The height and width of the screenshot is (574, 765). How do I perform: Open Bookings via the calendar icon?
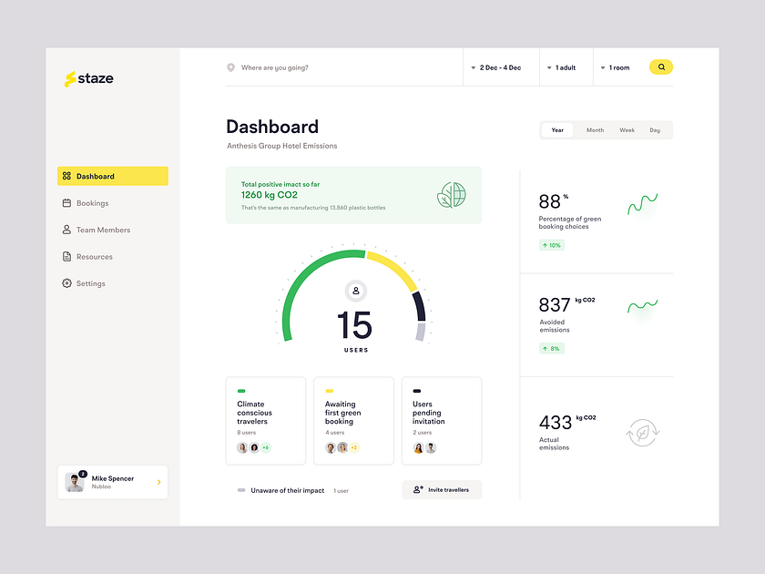(67, 203)
